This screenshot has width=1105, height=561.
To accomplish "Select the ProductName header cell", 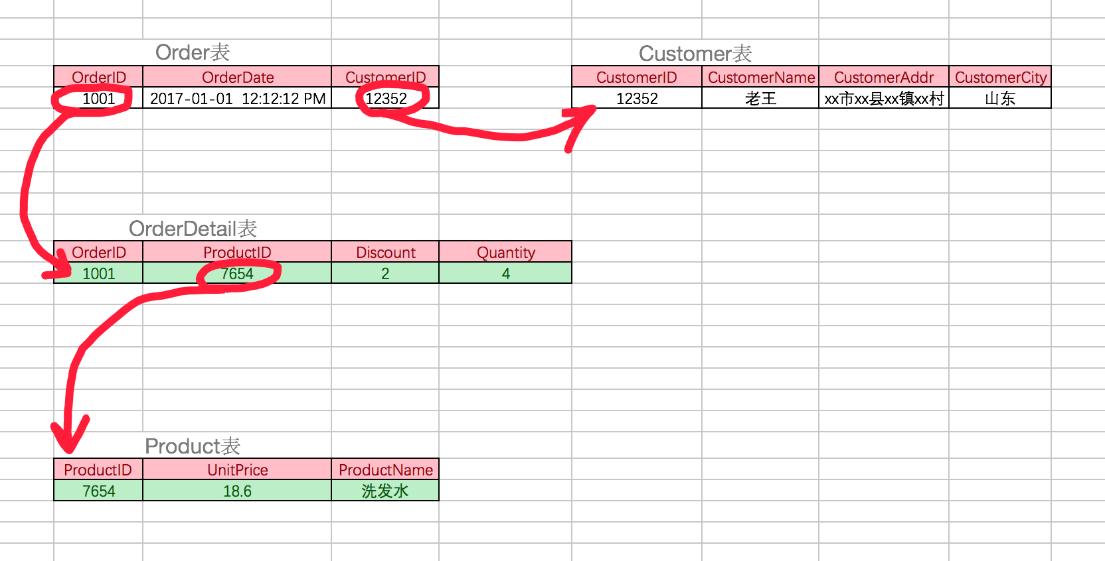I will (385, 469).
